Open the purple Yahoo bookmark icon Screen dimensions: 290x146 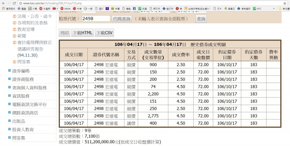(107, 8)
